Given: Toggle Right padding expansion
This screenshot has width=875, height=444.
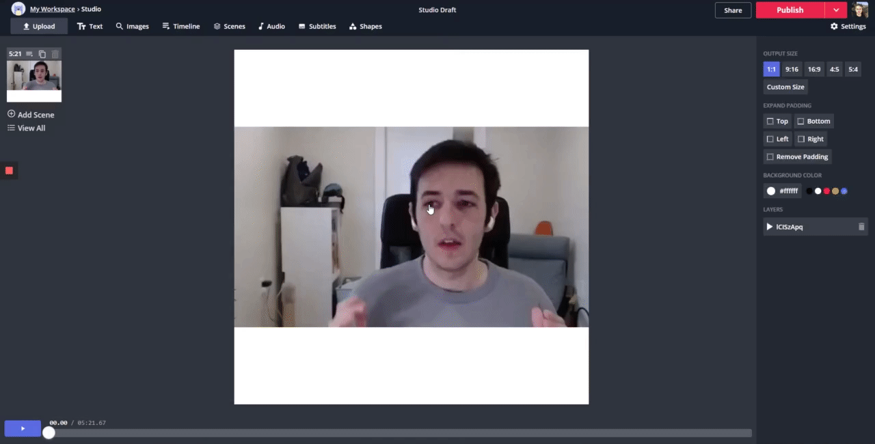Looking at the screenshot, I should (811, 139).
